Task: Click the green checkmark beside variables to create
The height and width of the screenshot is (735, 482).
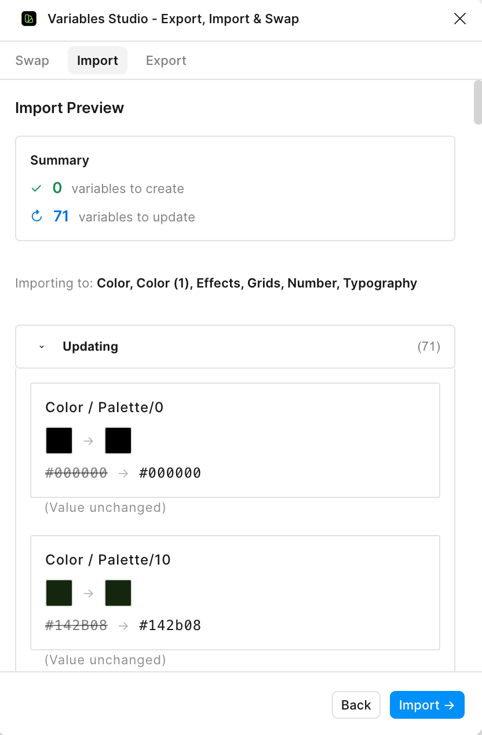Action: click(36, 188)
